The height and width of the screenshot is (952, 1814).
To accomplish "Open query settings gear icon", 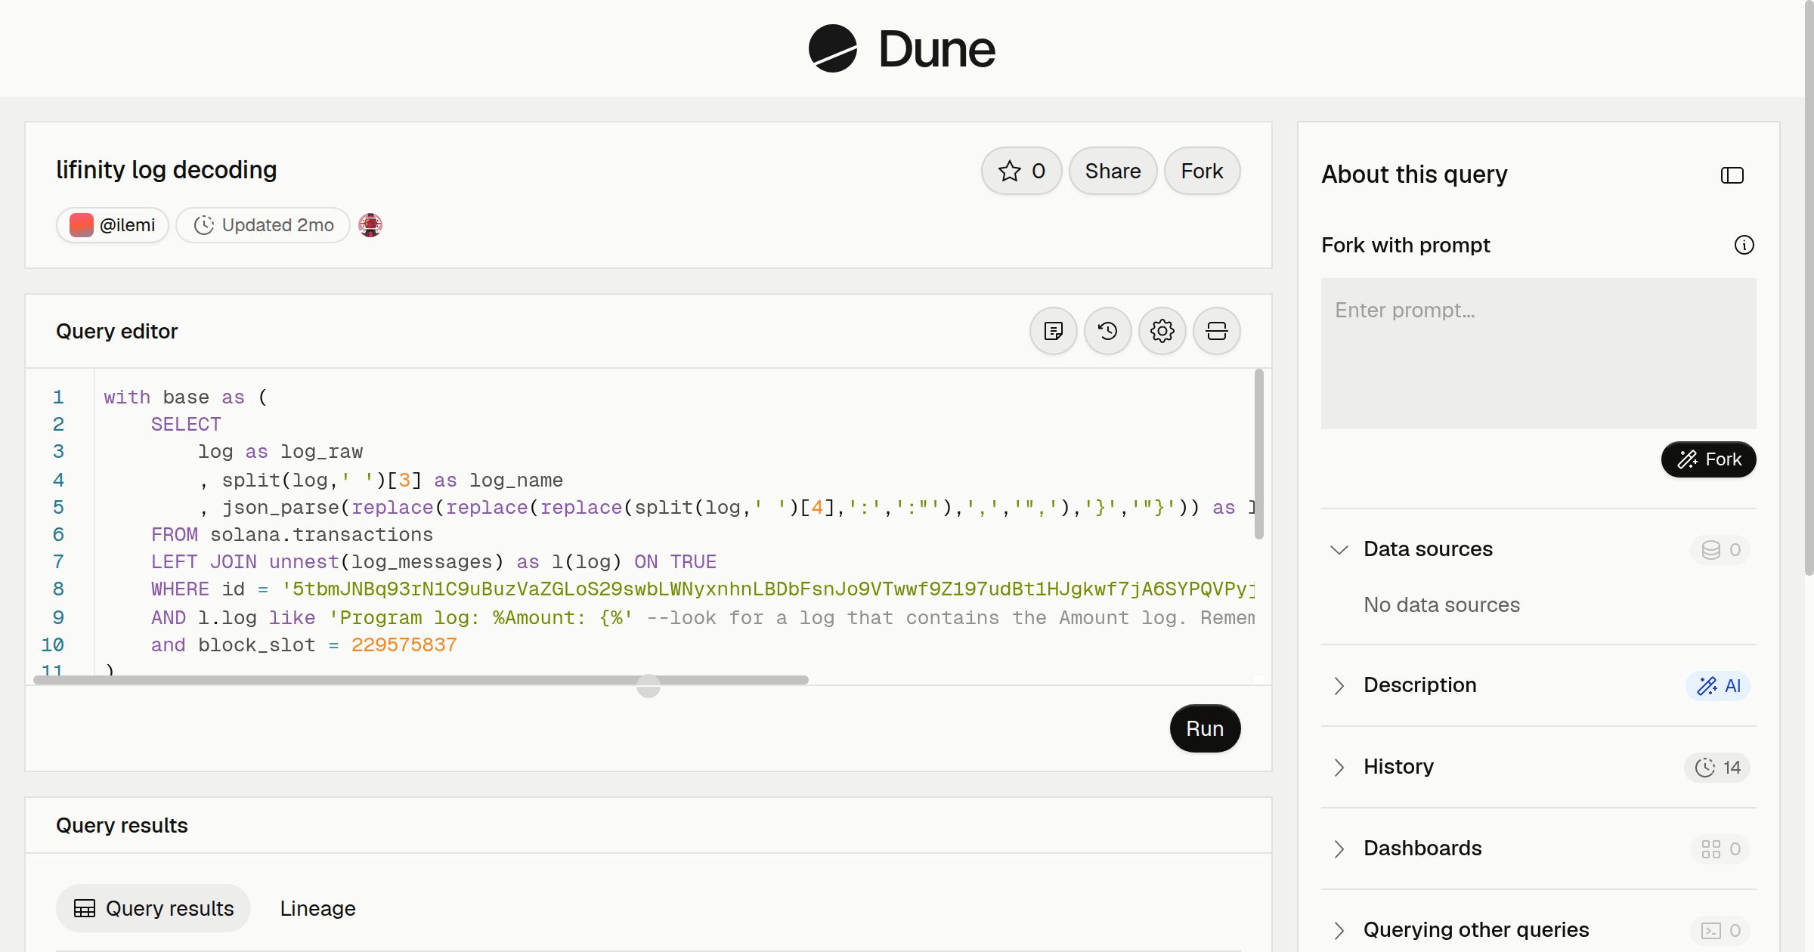I will click(x=1162, y=331).
